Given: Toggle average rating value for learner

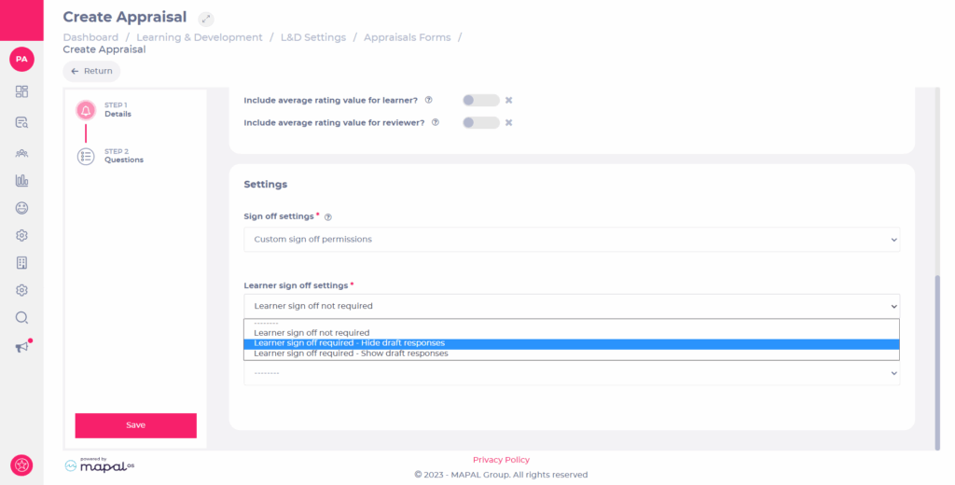Looking at the screenshot, I should [x=481, y=100].
